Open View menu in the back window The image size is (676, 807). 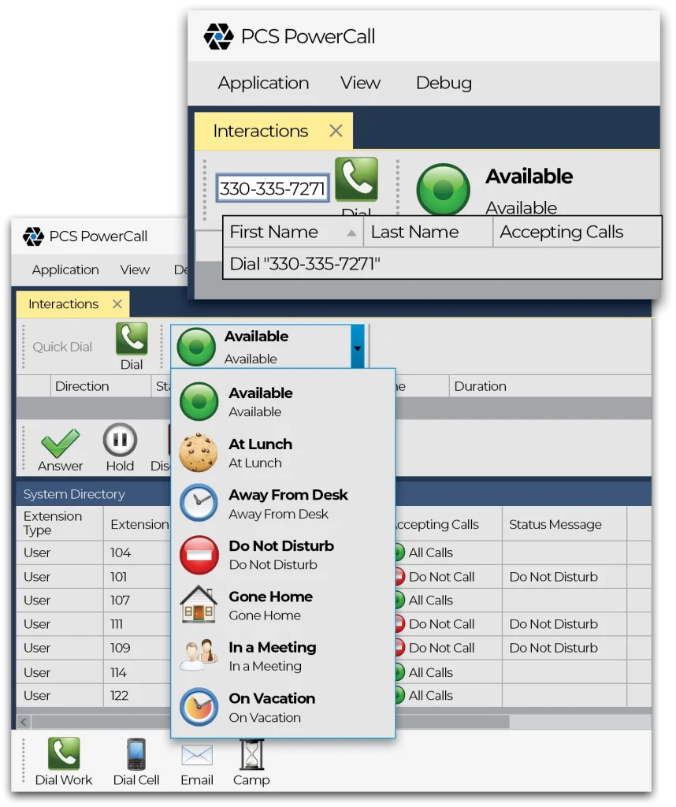135,270
